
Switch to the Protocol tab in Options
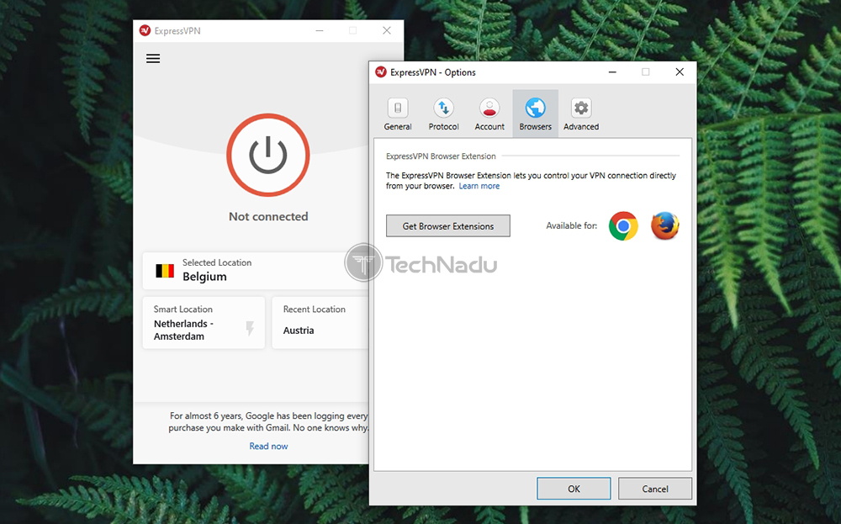coord(443,114)
